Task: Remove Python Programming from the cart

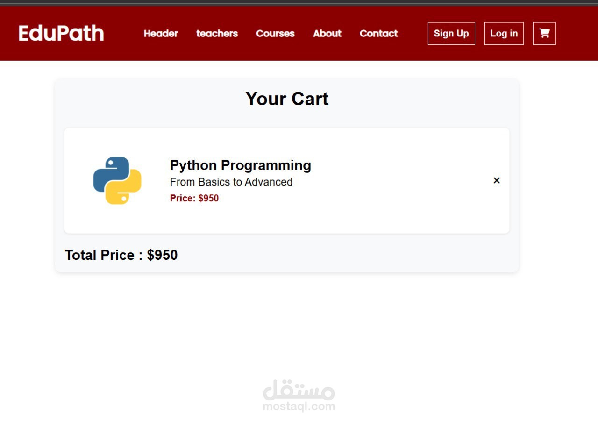Action: pos(497,180)
